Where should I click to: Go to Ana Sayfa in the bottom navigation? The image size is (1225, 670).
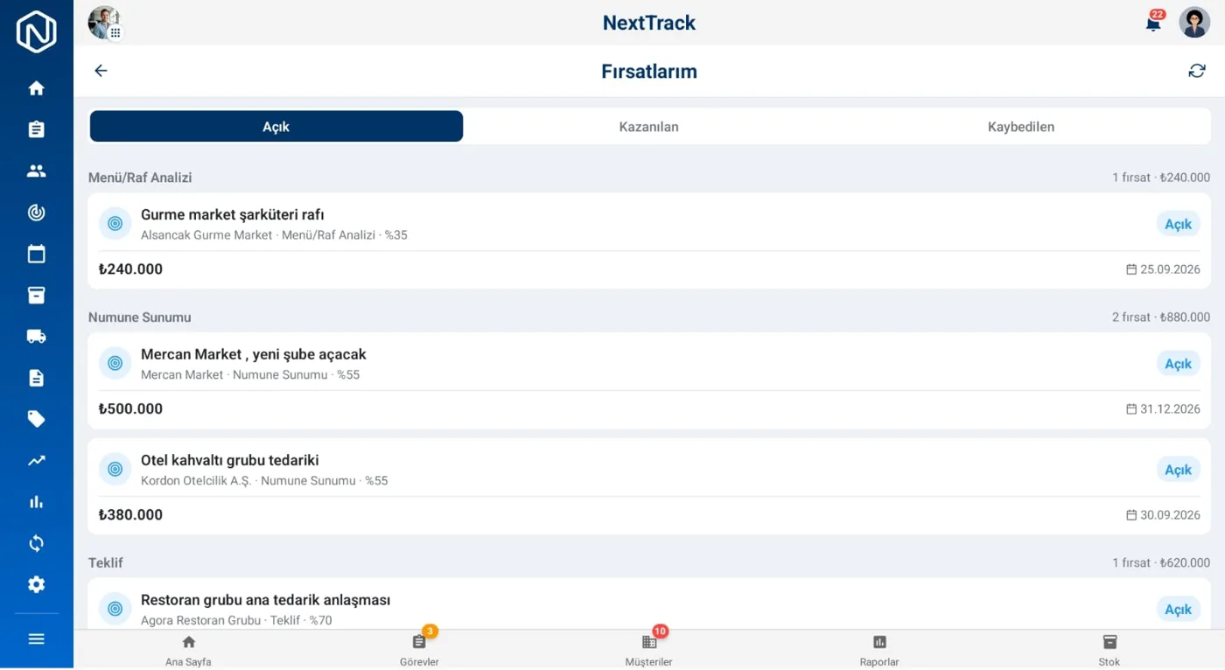tap(188, 651)
